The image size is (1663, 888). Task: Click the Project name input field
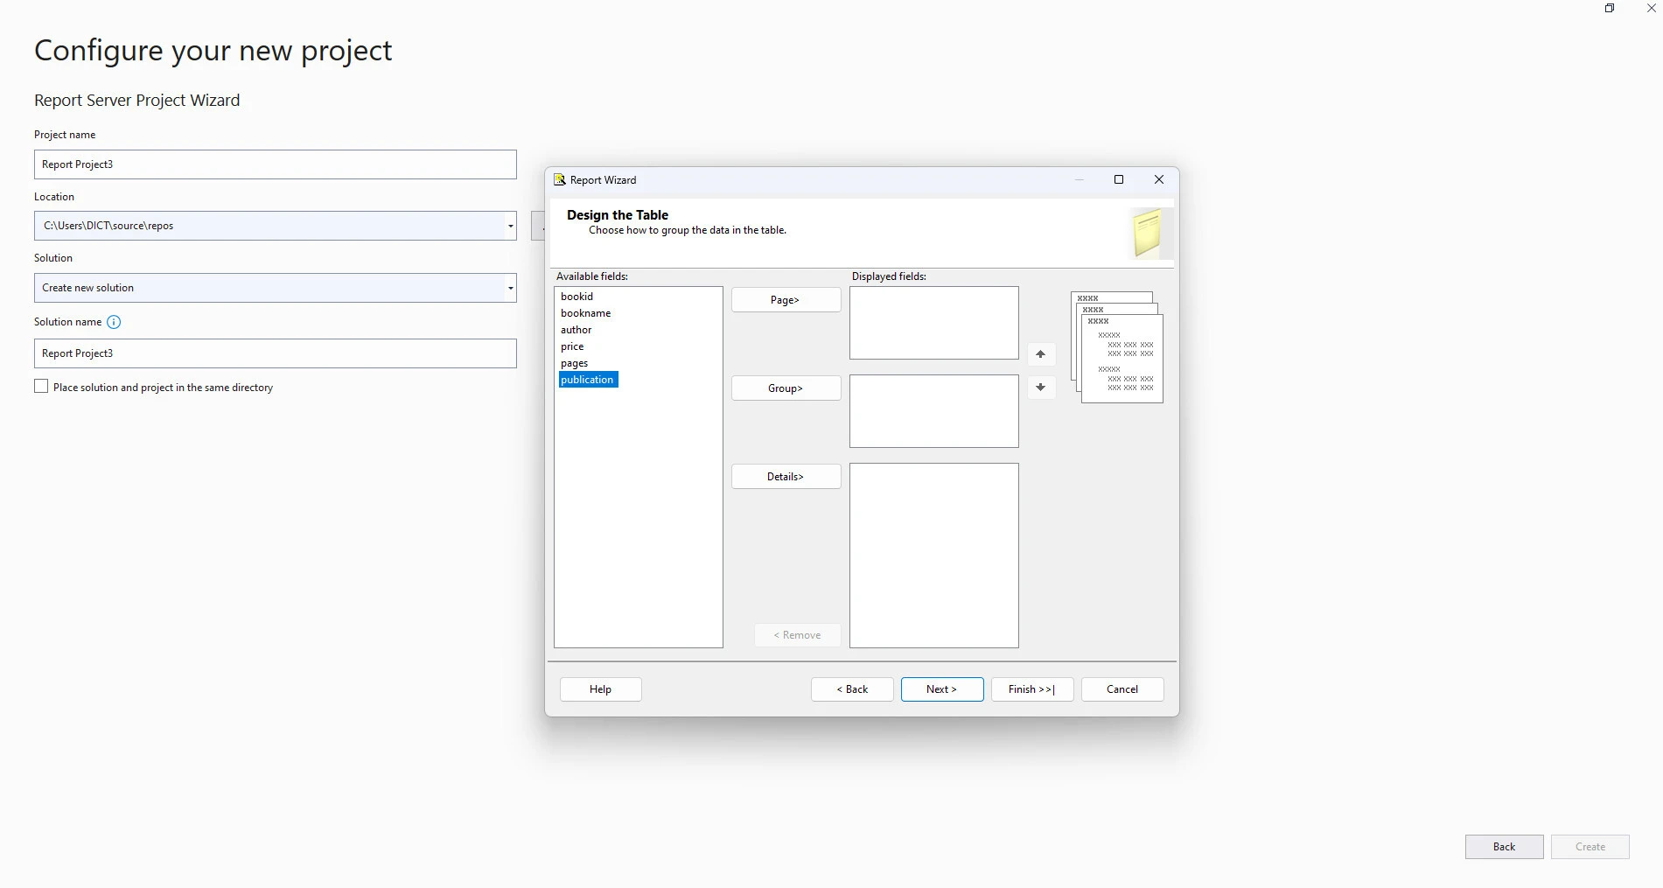pyautogui.click(x=275, y=164)
